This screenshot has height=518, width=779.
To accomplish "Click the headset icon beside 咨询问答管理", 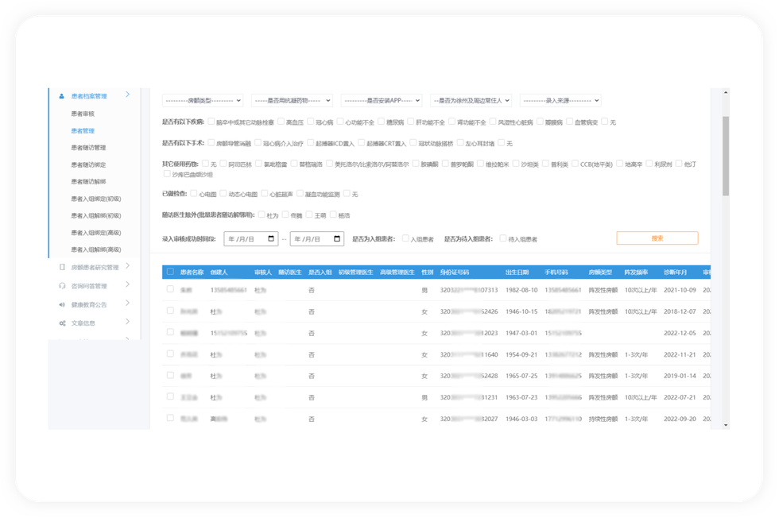I will coord(62,285).
